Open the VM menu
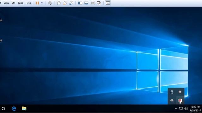 (13, 3)
